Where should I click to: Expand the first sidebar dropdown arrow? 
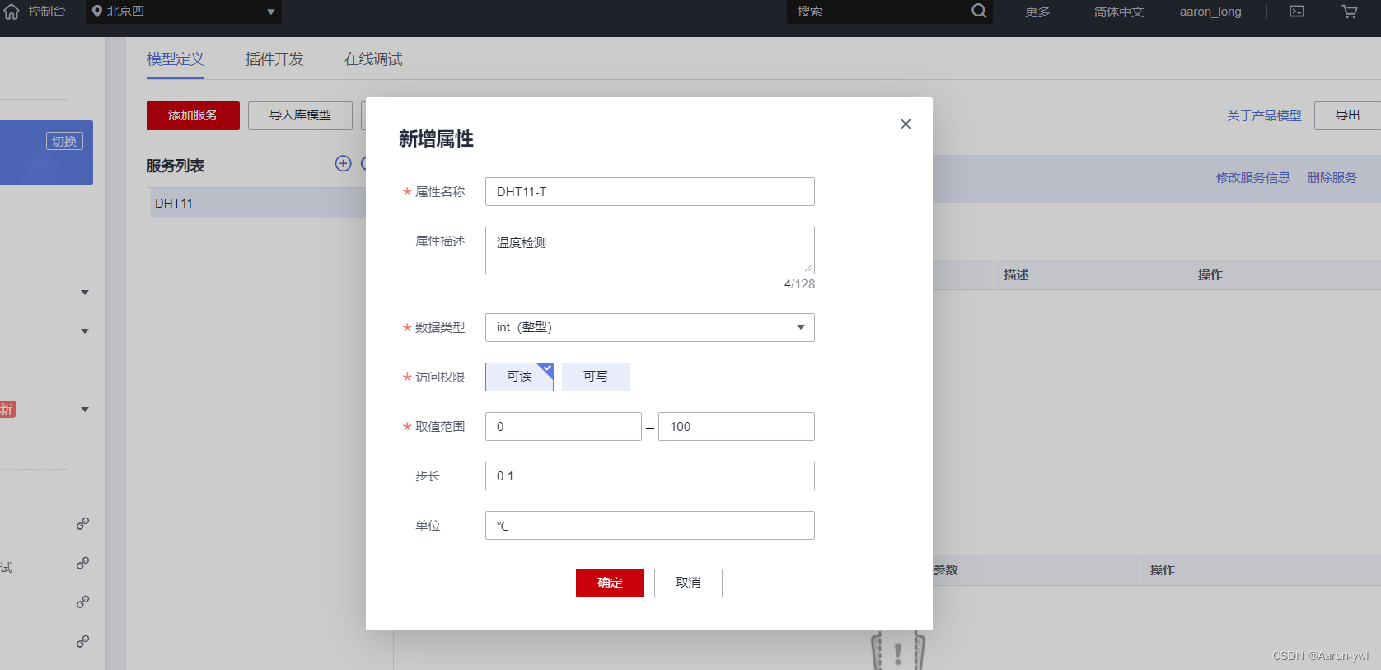tap(85, 293)
